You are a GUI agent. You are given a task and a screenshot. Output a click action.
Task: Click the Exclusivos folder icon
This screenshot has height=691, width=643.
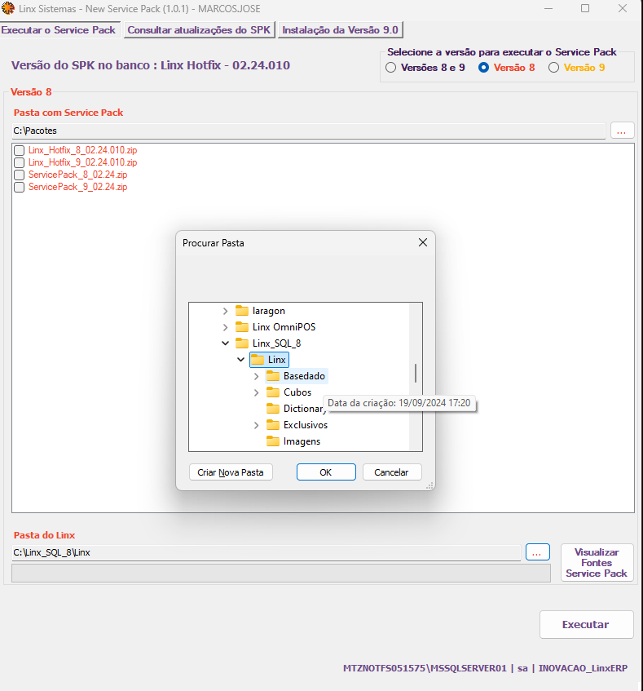pos(273,425)
